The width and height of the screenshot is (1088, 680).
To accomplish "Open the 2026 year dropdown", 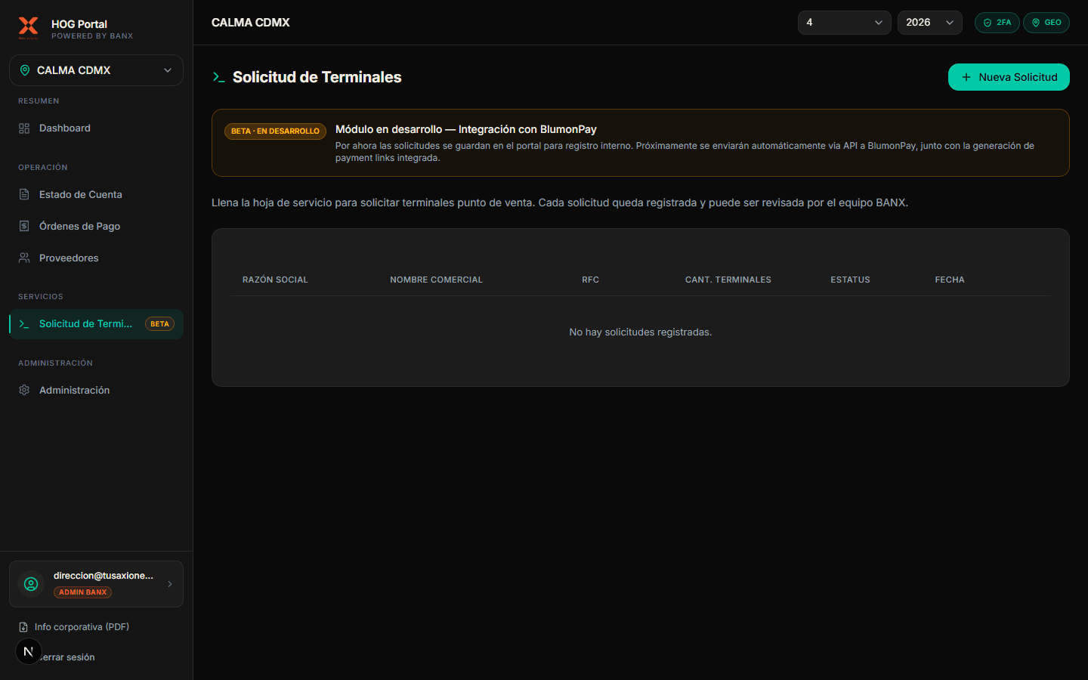I will click(929, 23).
